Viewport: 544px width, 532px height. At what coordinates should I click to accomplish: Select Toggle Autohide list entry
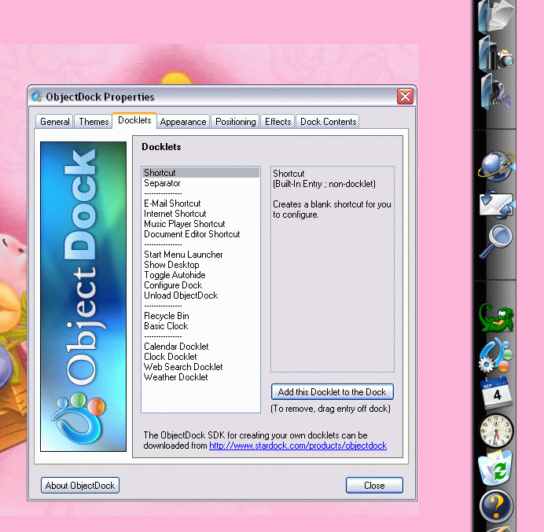[200, 275]
